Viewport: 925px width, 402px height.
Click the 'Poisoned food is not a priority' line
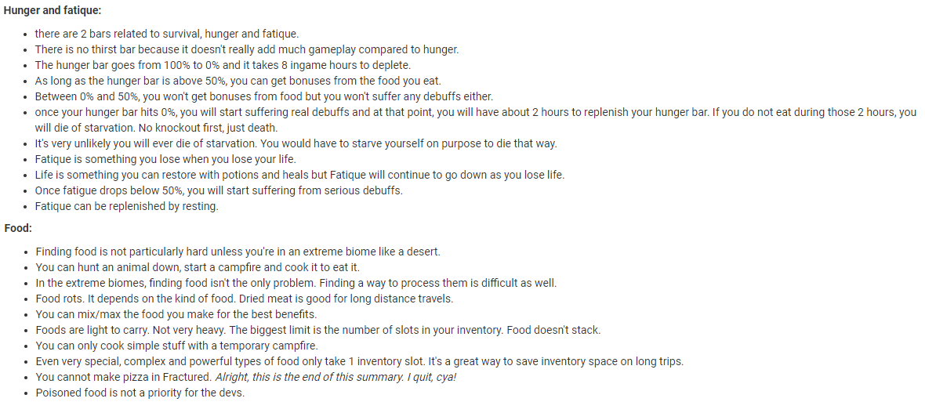[140, 393]
